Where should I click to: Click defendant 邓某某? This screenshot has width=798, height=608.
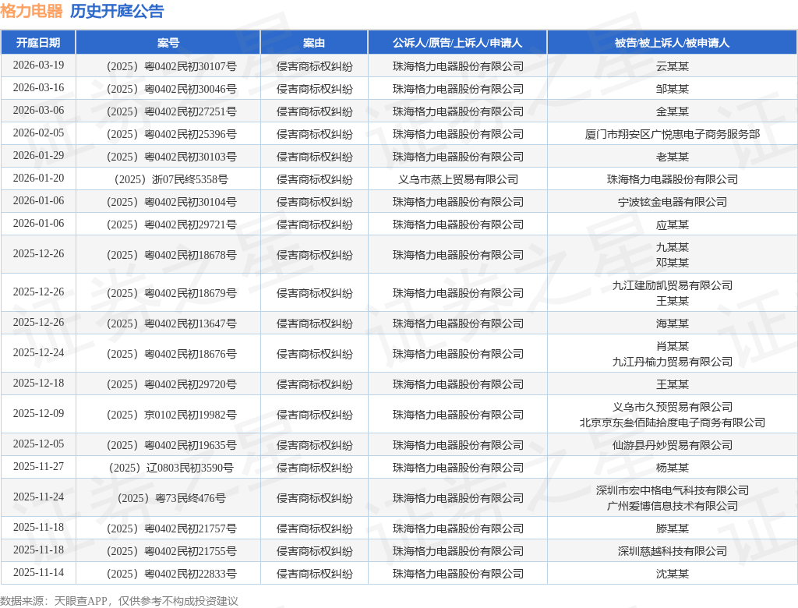(673, 262)
